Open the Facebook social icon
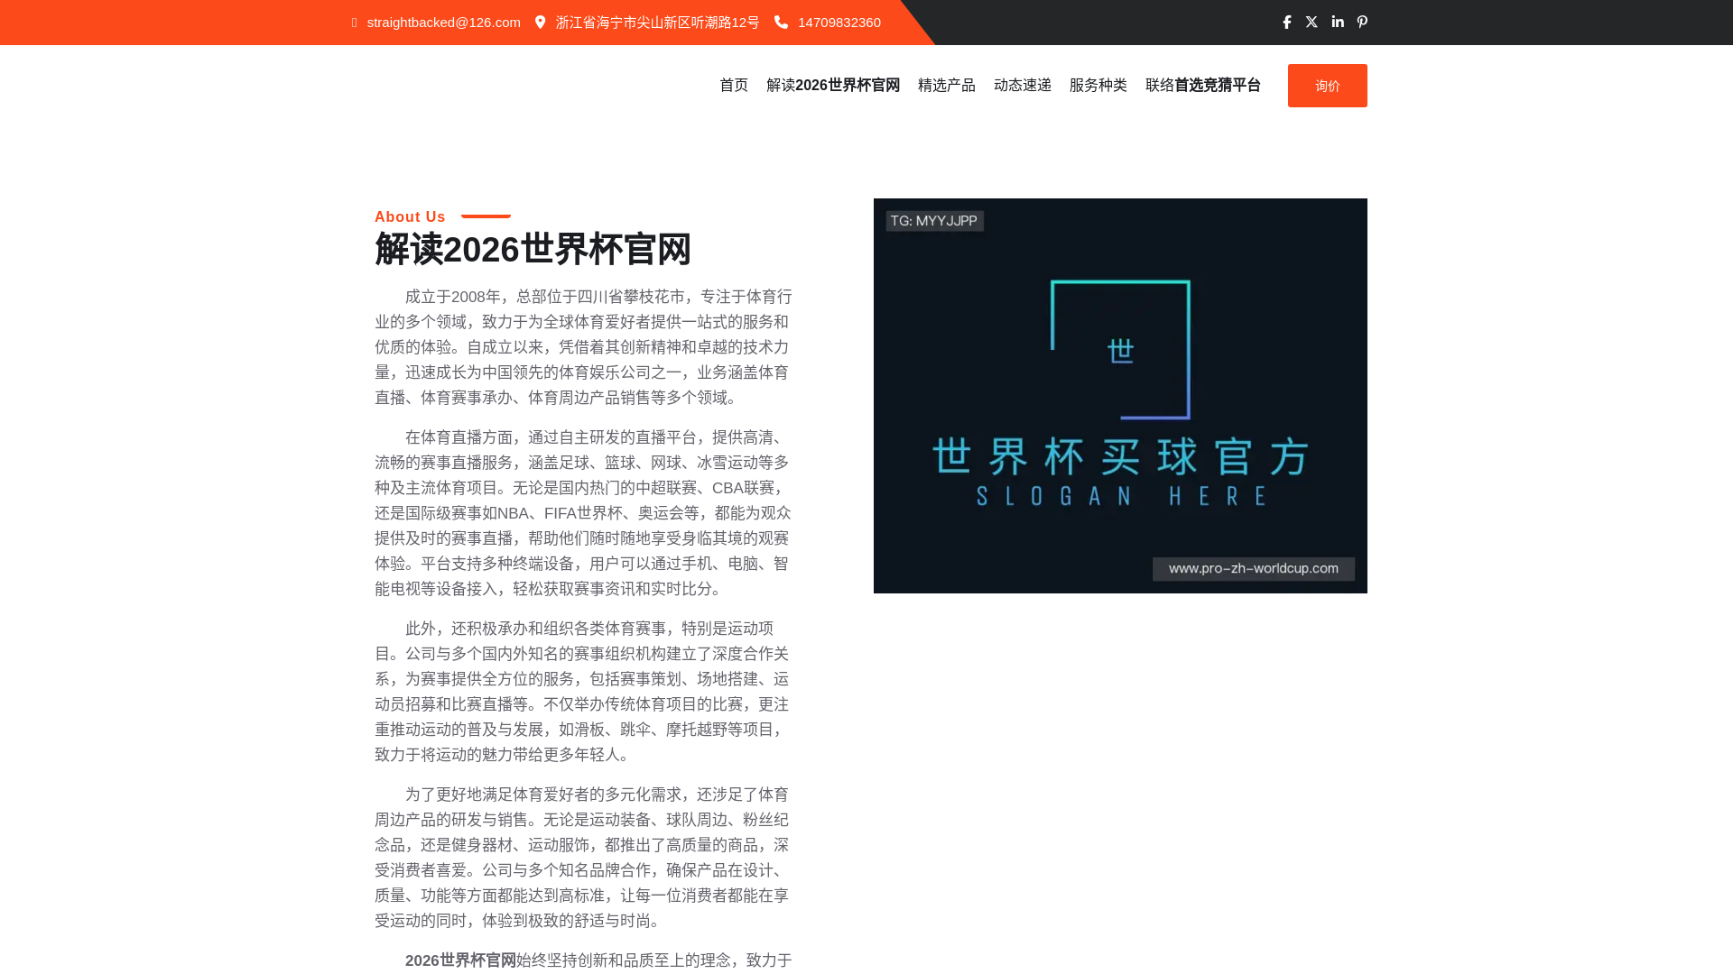Image resolution: width=1733 pixels, height=974 pixels. pos(1287,23)
